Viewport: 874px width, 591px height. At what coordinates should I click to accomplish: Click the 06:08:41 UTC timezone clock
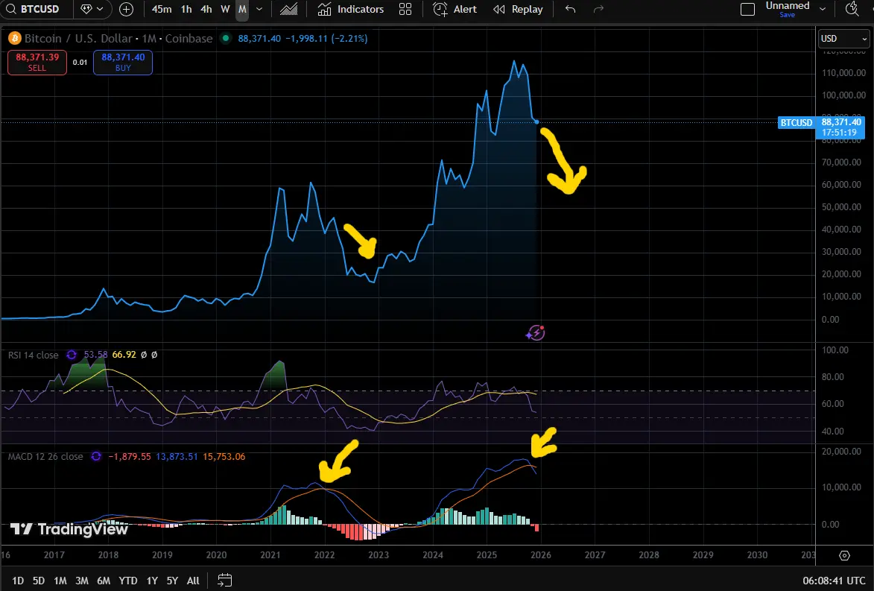pyautogui.click(x=834, y=581)
